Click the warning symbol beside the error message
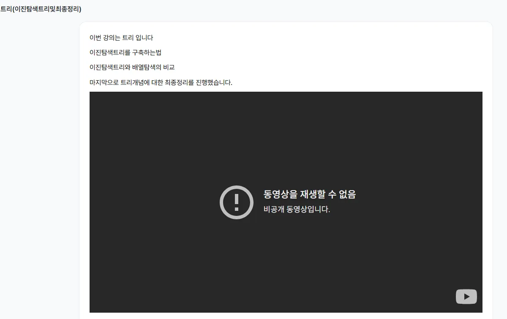 237,202
